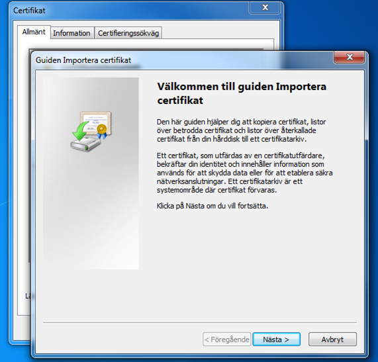Click the hard drive graphic in wizard
The height and width of the screenshot is (362, 378).
(85, 144)
